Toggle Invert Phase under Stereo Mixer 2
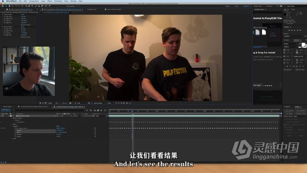307x173 pixels. tap(22, 37)
